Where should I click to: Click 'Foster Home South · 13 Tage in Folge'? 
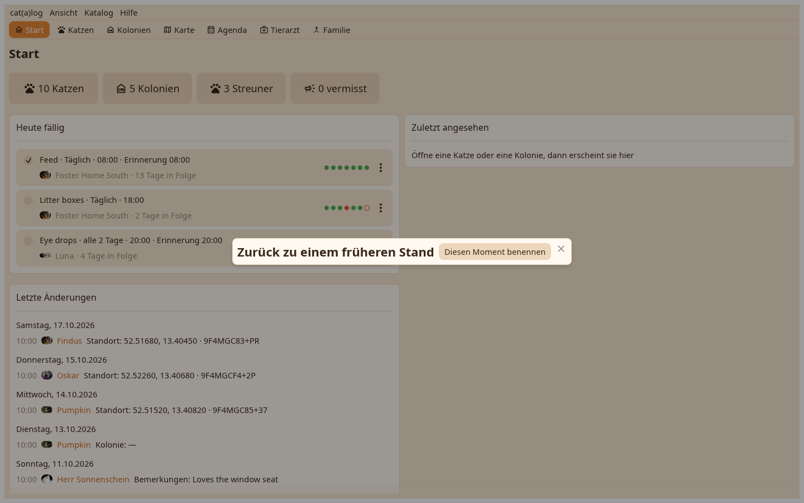tap(126, 175)
